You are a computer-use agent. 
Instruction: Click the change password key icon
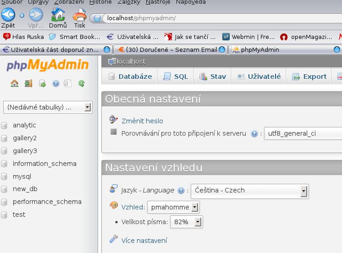[x=114, y=119]
